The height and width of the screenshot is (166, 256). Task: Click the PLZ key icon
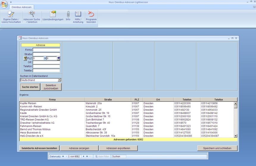(25, 58)
